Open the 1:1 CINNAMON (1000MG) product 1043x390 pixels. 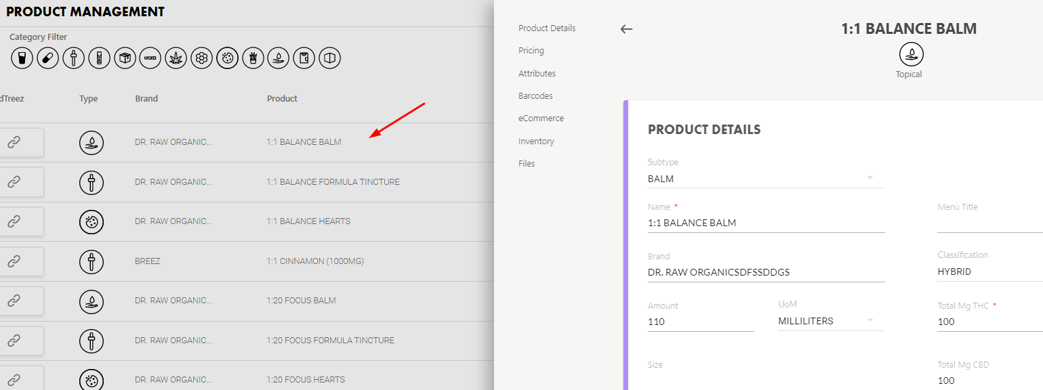pyautogui.click(x=315, y=261)
